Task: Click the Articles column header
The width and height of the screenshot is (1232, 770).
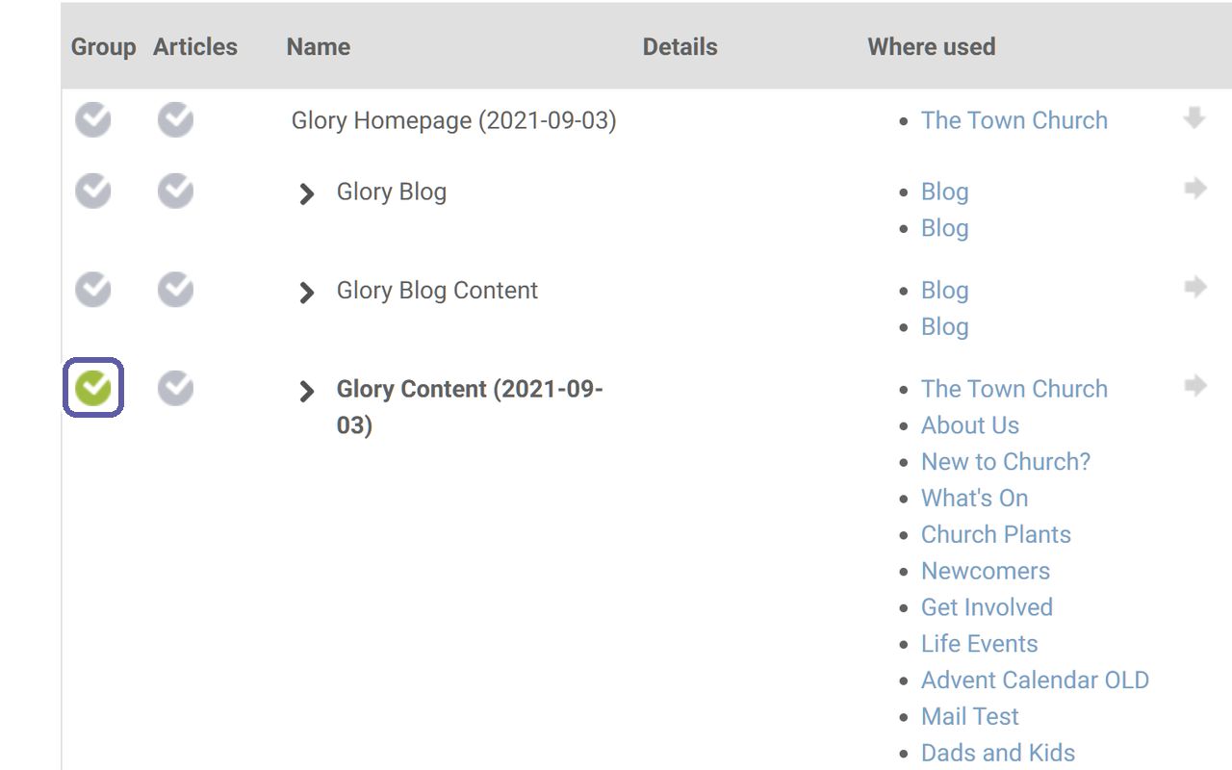Action: [195, 46]
